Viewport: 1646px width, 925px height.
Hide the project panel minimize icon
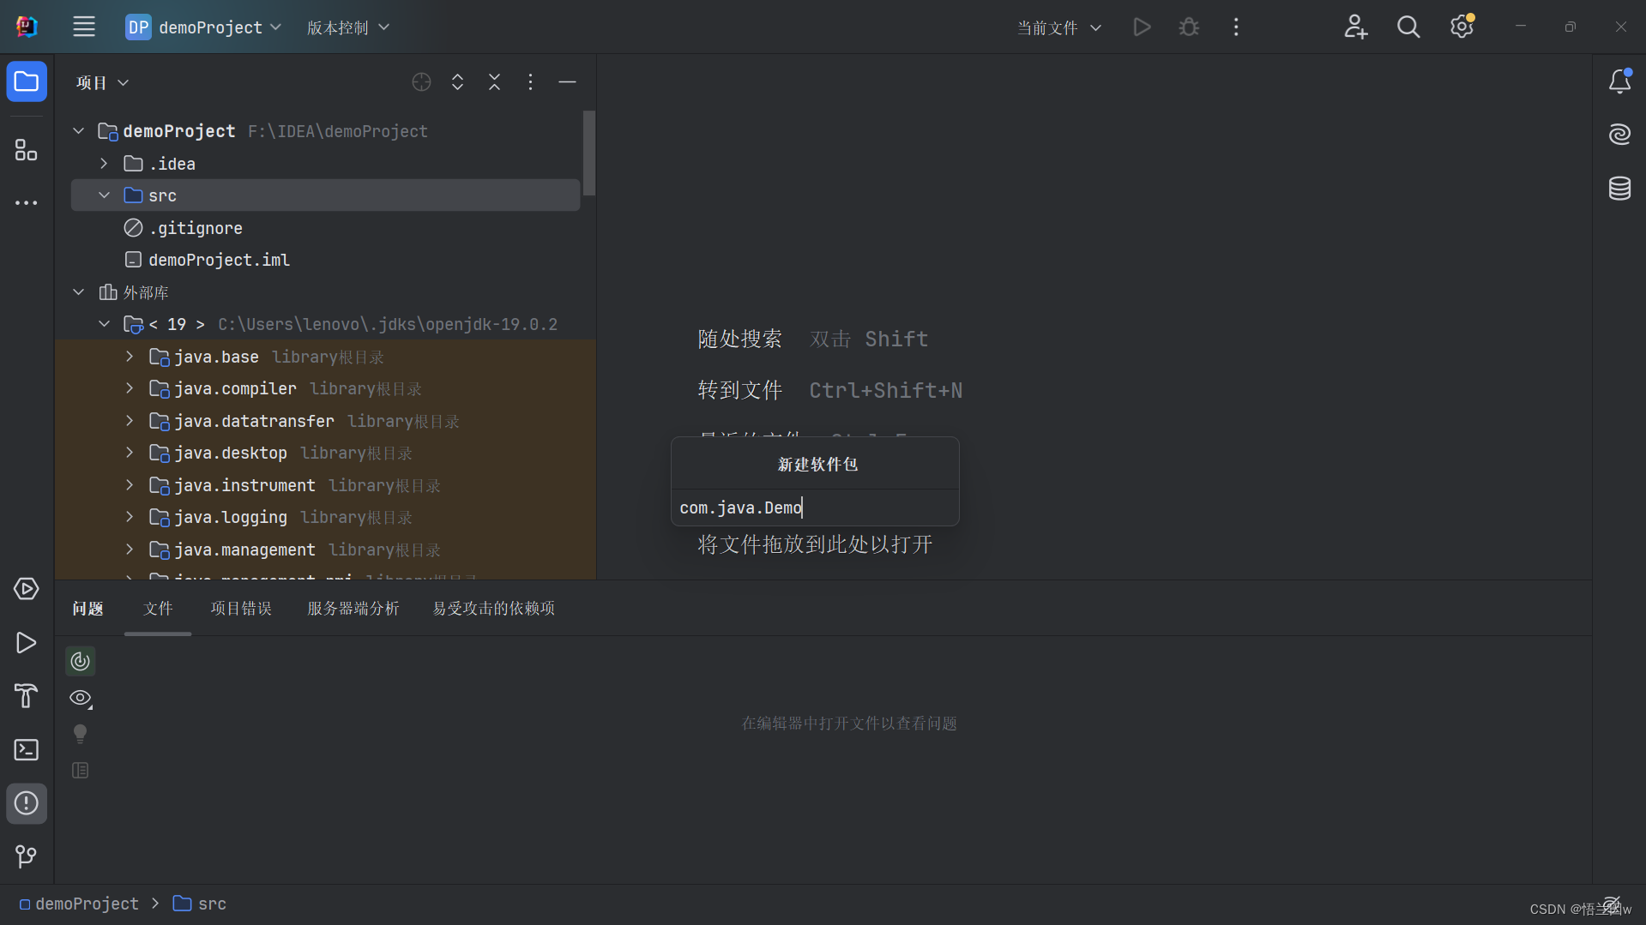(x=567, y=82)
